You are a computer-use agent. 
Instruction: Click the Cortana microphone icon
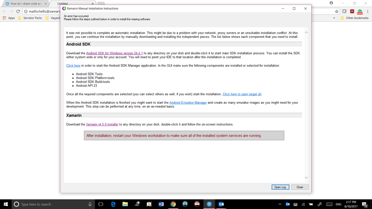coord(90,204)
